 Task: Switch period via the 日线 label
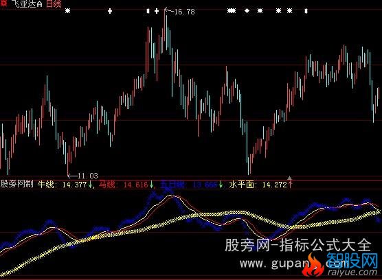(54, 3)
